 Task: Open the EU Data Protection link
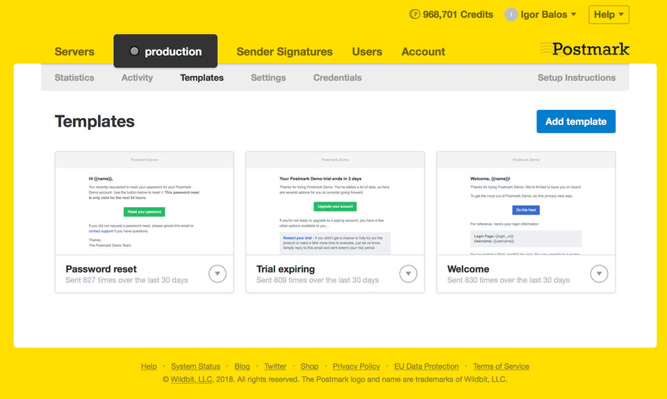[426, 366]
